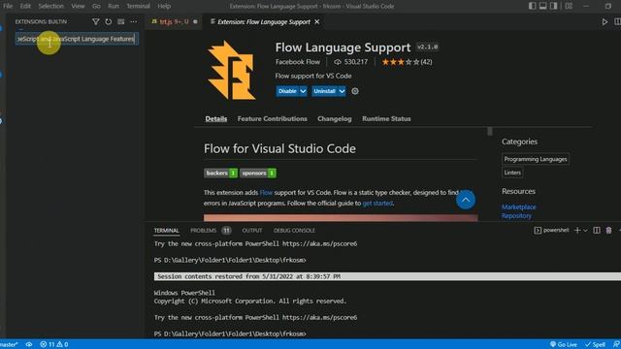Screen dimensions: 621x349
Task: Open the new terminal launch profile dropdown
Action: coord(585,231)
